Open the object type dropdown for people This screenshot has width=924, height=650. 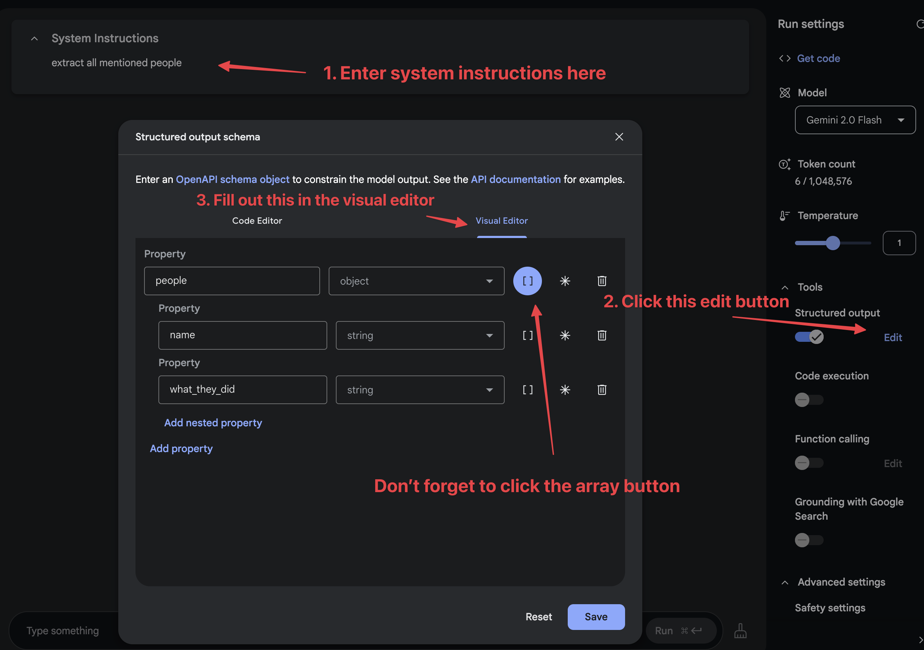click(416, 281)
